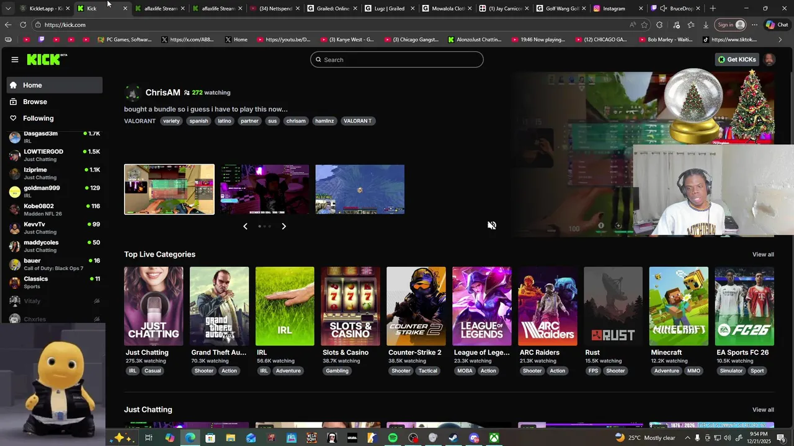The width and height of the screenshot is (794, 446).
Task: Click the spanish stream tag
Action: tap(198, 121)
